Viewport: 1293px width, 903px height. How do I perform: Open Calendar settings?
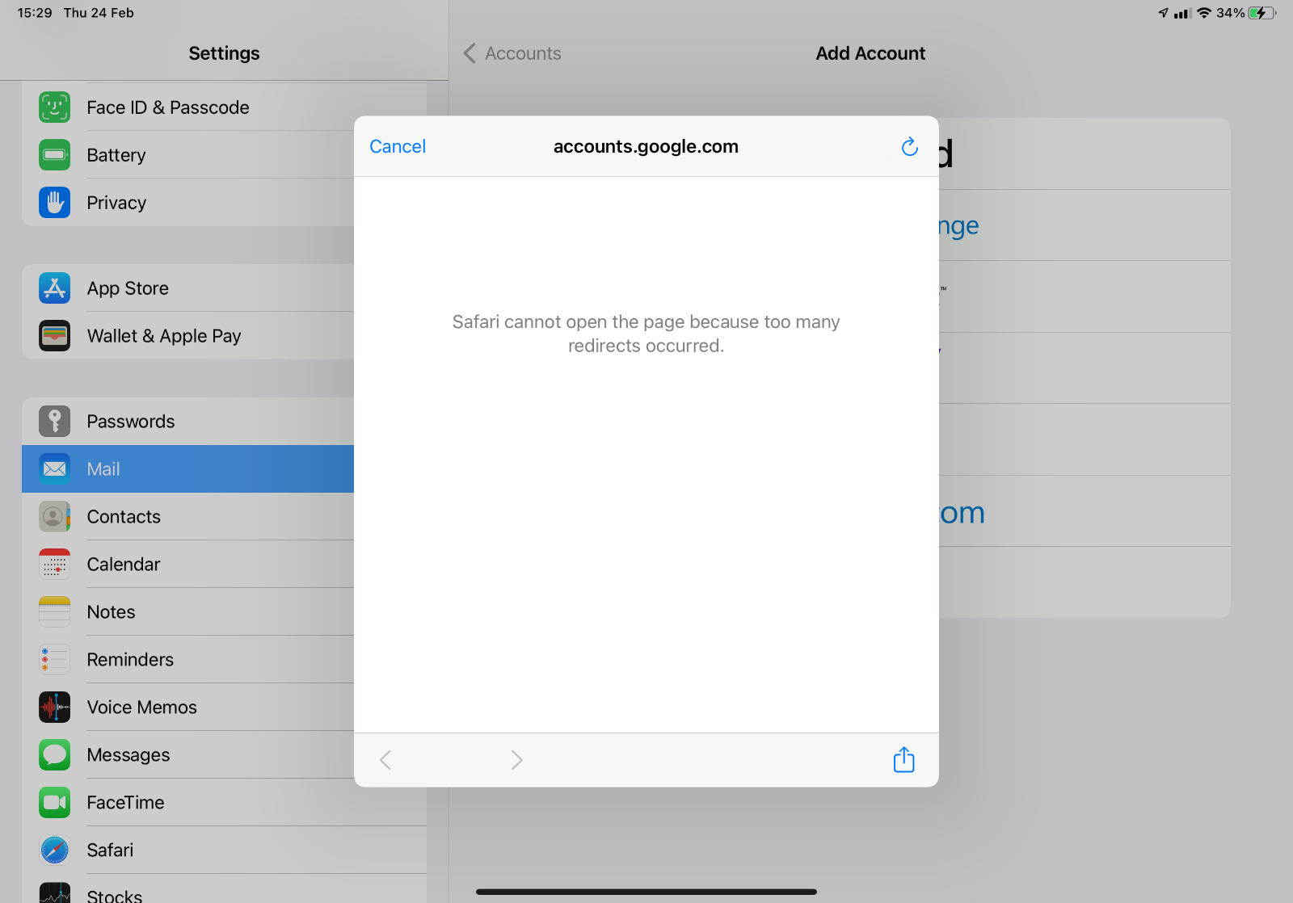[x=187, y=565]
